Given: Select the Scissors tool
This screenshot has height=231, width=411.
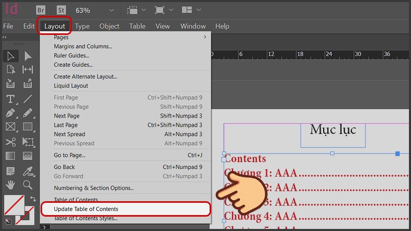Looking at the screenshot, I should (10, 142).
